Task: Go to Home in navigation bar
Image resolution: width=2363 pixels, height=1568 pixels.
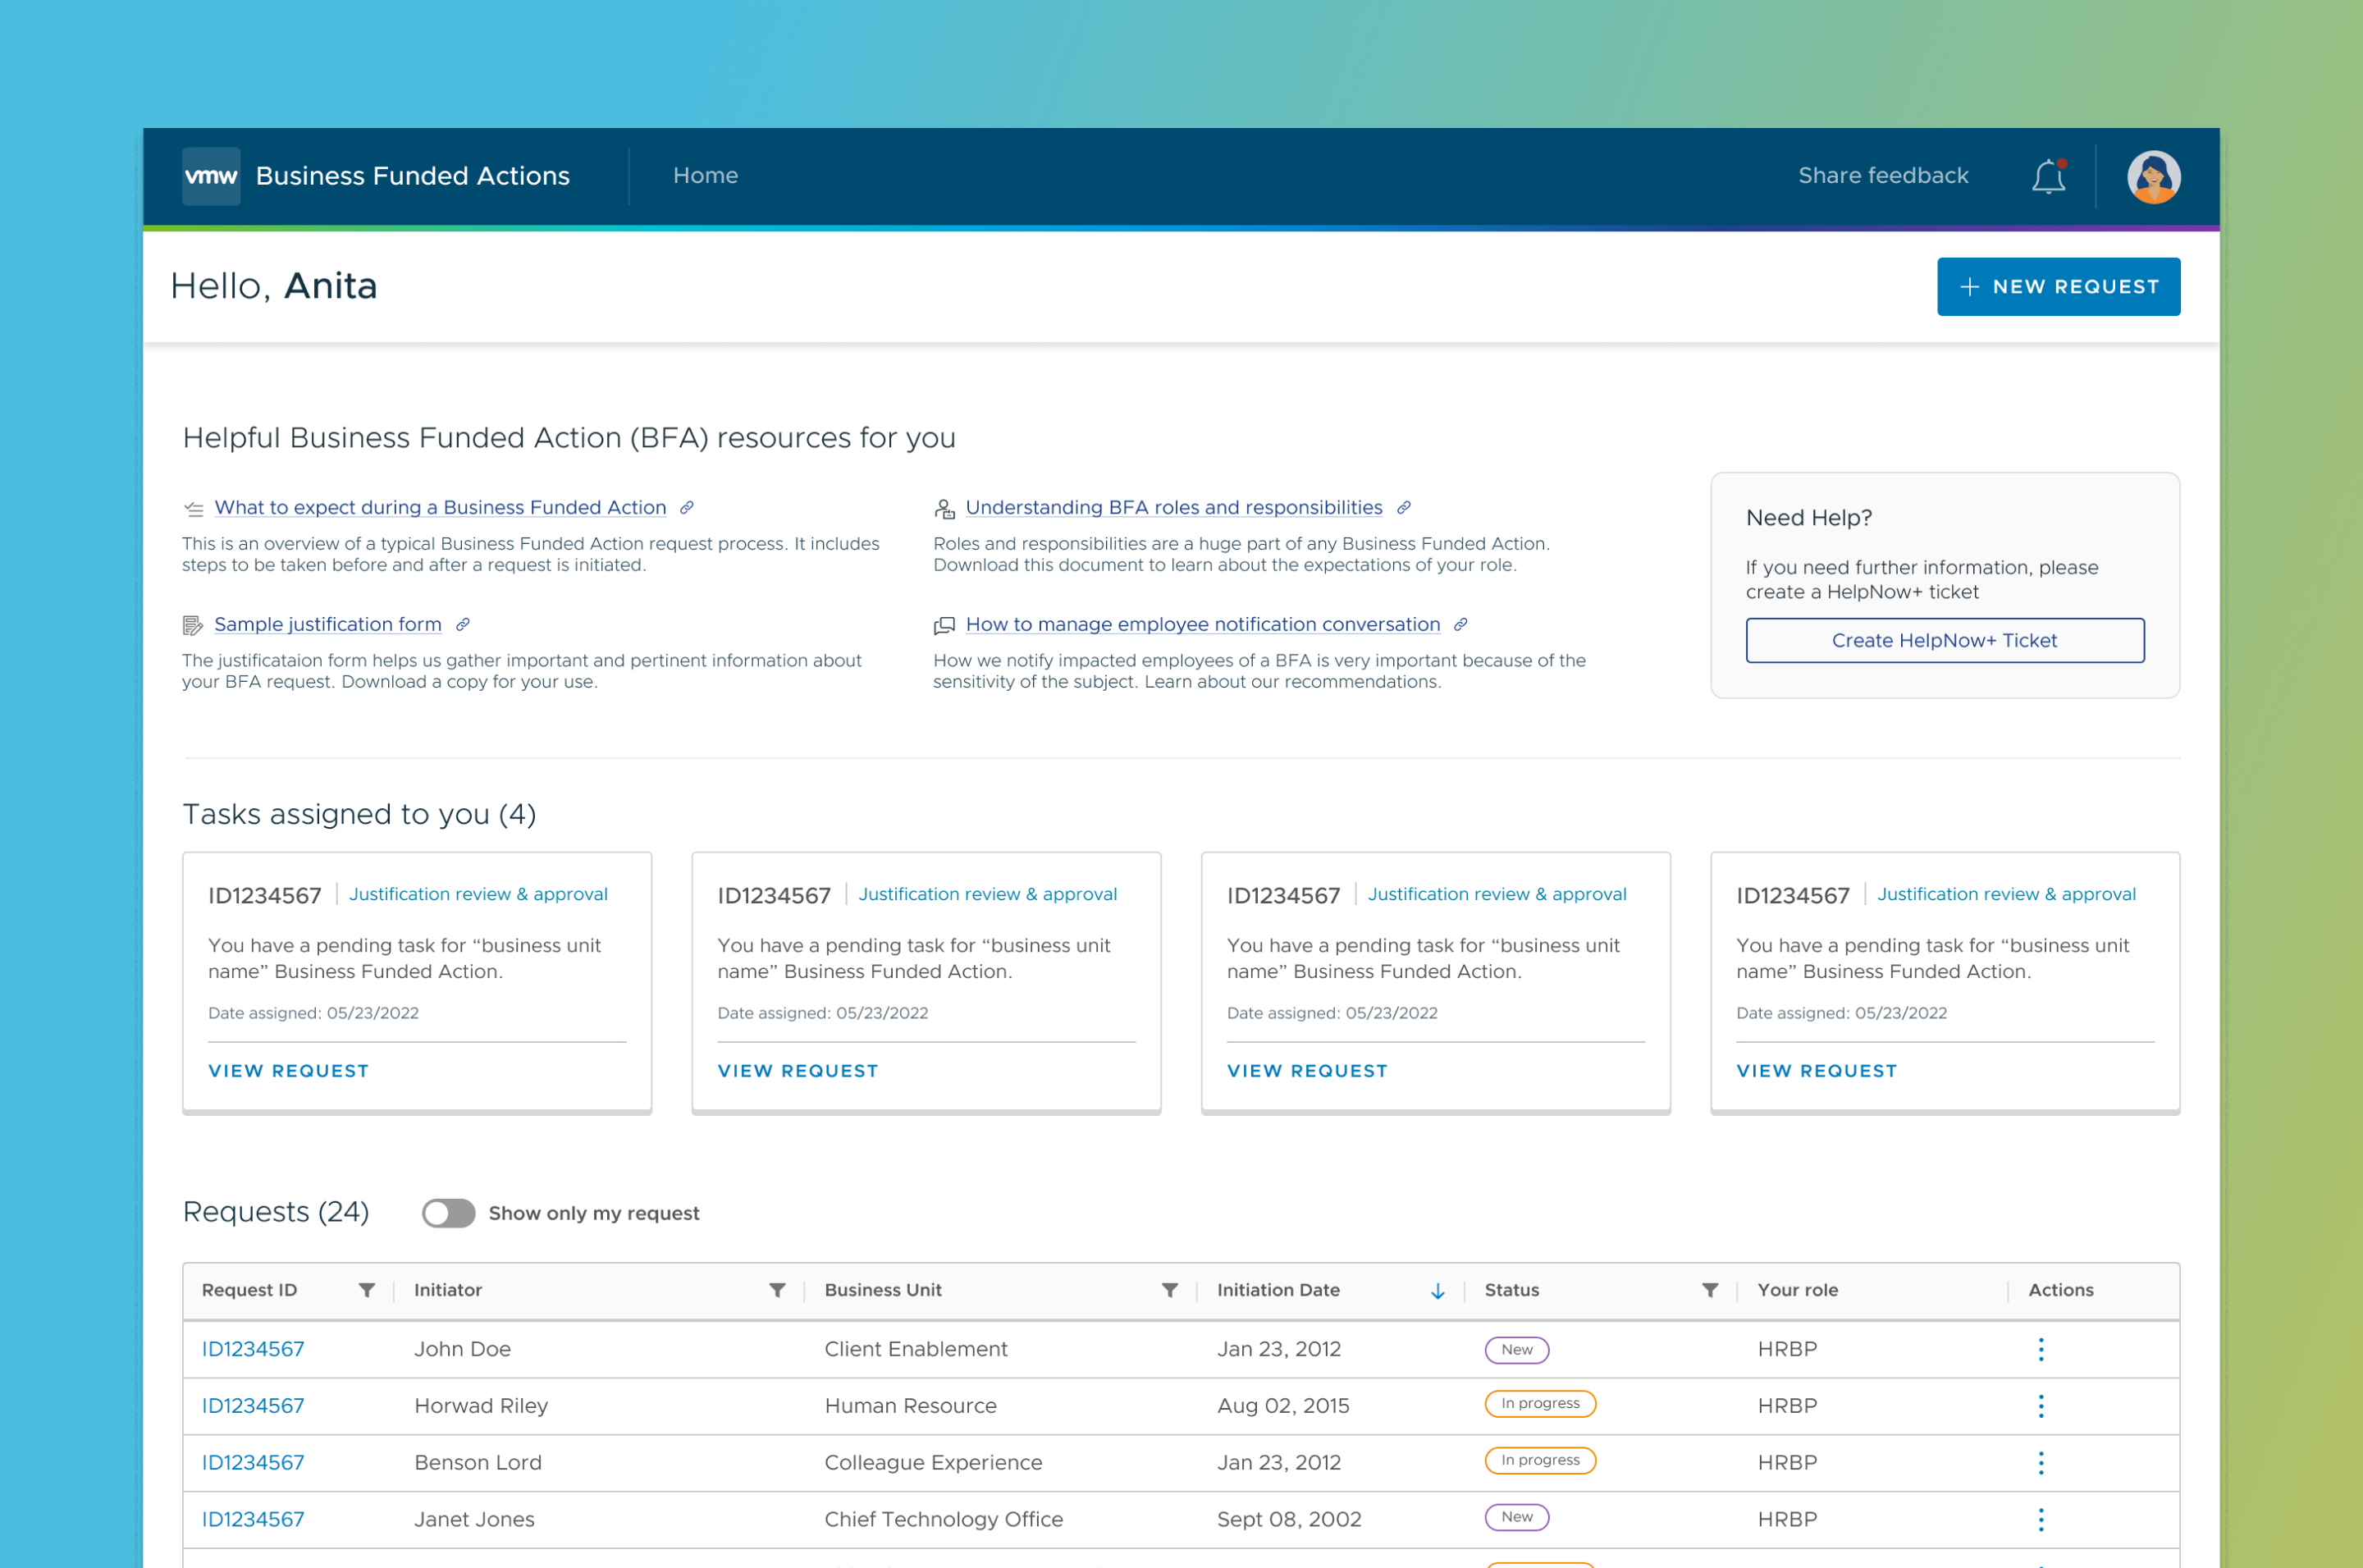Action: [705, 176]
